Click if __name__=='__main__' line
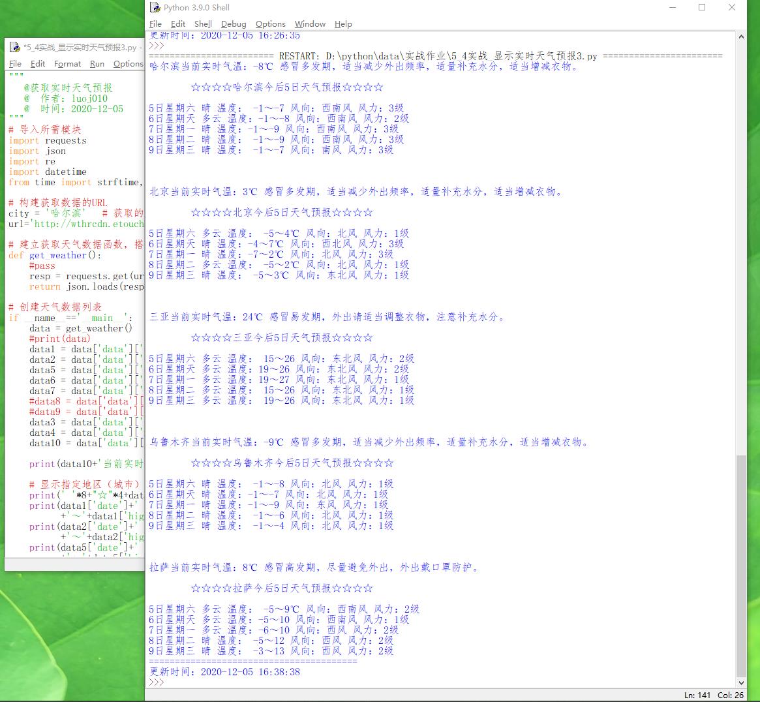This screenshot has width=760, height=702. point(70,318)
